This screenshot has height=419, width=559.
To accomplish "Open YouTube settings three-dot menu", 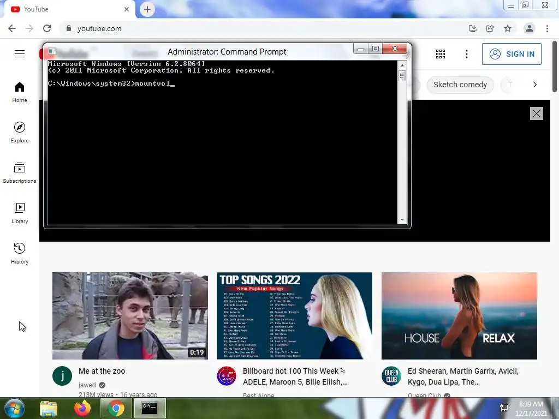I will point(467,54).
